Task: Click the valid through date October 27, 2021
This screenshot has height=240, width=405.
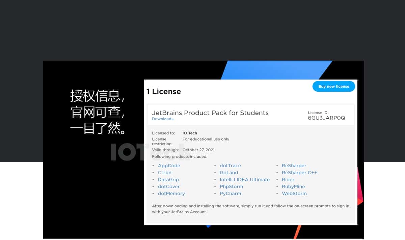Action: 198,150
